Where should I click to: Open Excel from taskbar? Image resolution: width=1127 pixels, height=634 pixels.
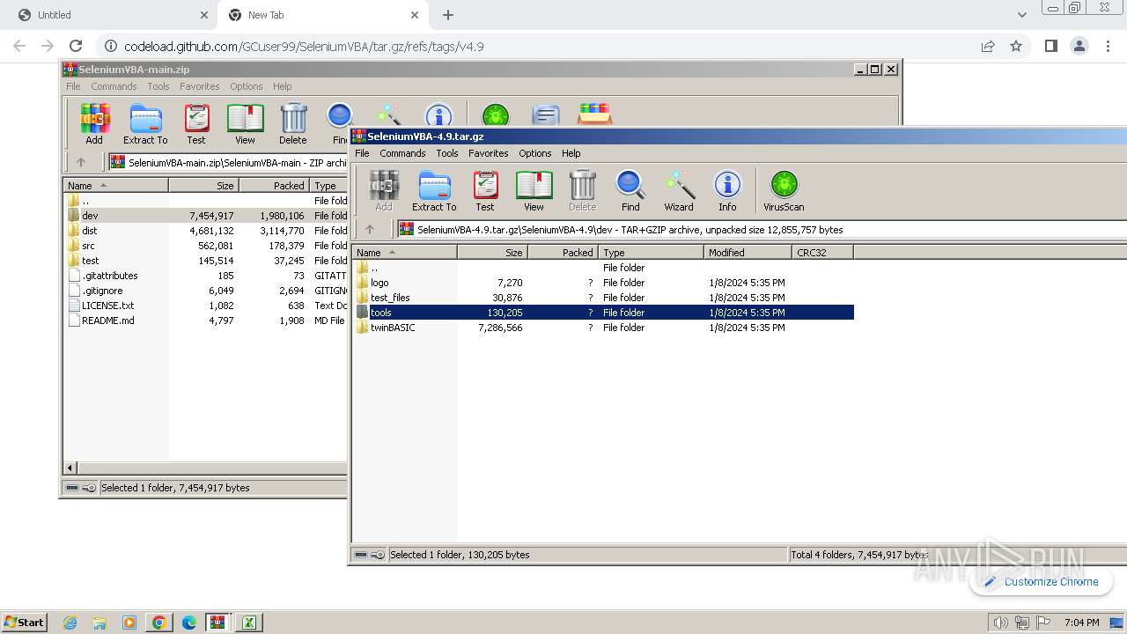(249, 623)
